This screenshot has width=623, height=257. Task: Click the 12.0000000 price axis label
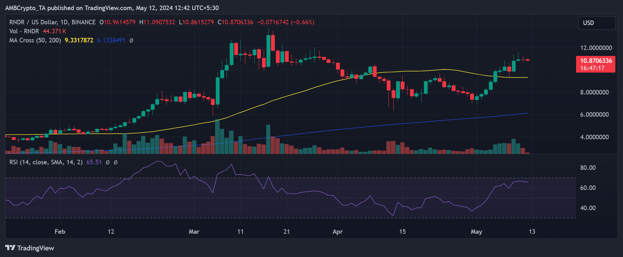coord(596,48)
